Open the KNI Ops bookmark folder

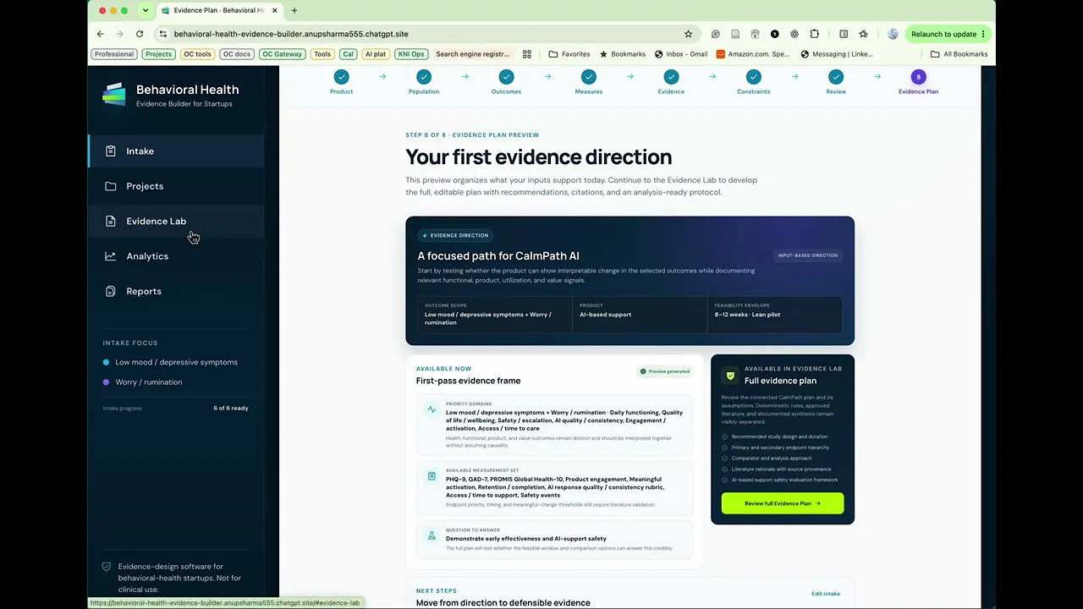pyautogui.click(x=410, y=54)
